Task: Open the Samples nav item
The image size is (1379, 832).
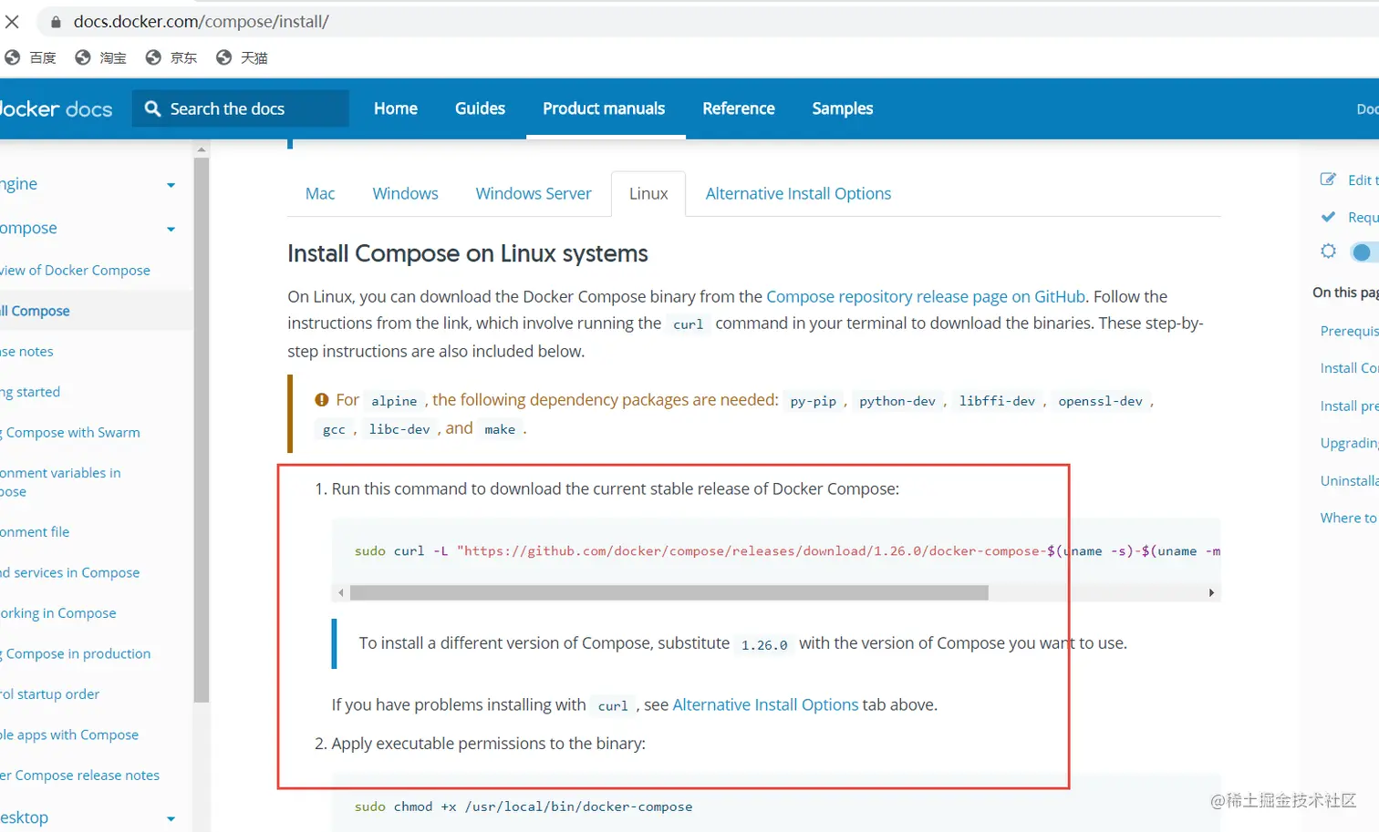Action: pyautogui.click(x=843, y=108)
